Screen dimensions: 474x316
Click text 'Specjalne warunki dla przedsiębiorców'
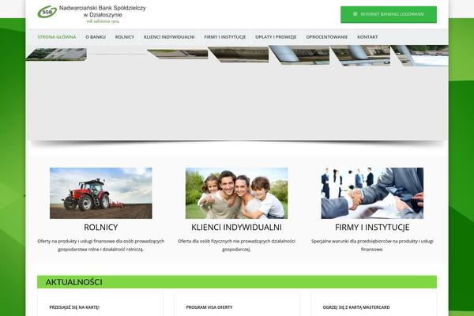click(352, 241)
